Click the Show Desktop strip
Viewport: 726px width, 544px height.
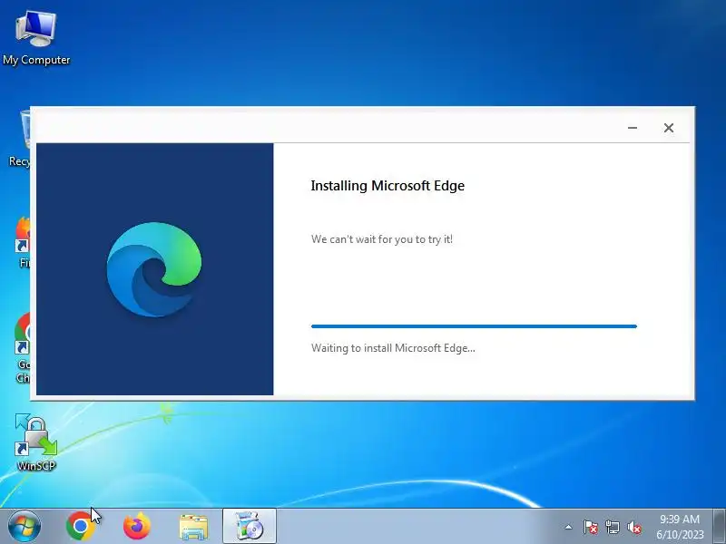click(x=720, y=526)
